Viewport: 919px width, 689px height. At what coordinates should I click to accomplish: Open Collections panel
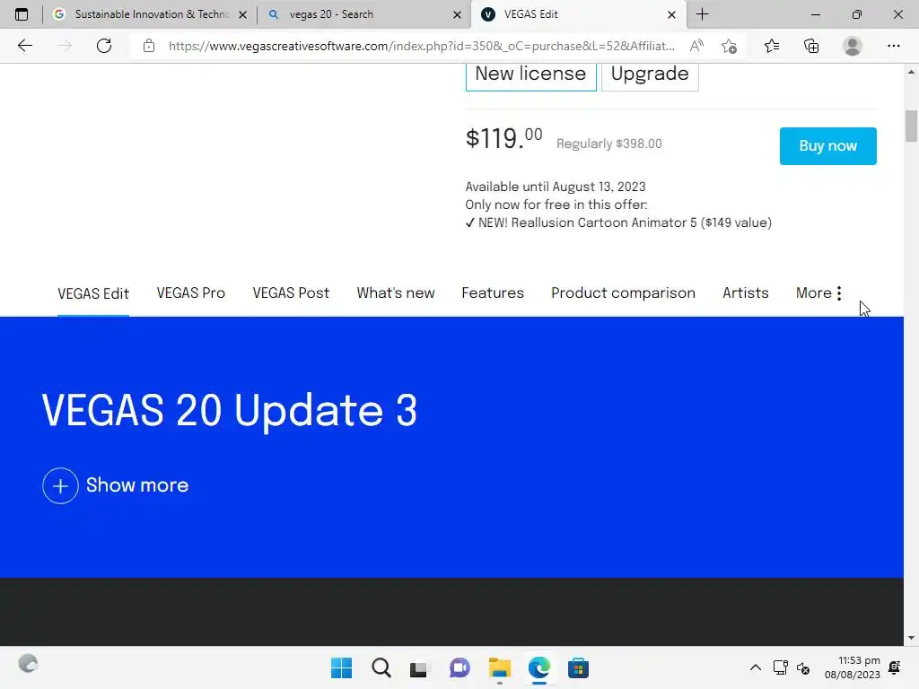(x=811, y=46)
